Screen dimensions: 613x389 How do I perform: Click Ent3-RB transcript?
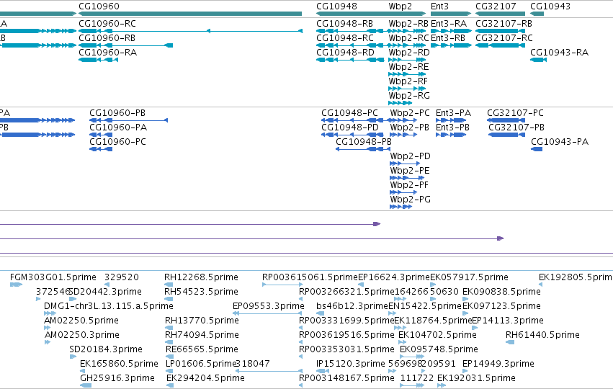click(x=451, y=45)
